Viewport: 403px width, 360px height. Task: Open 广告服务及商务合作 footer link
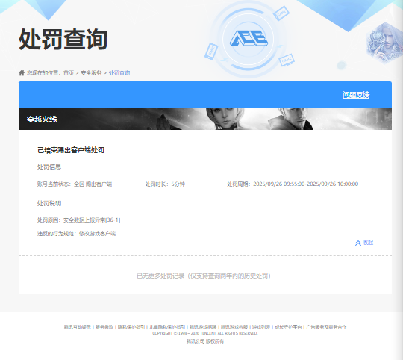[x=326, y=327]
